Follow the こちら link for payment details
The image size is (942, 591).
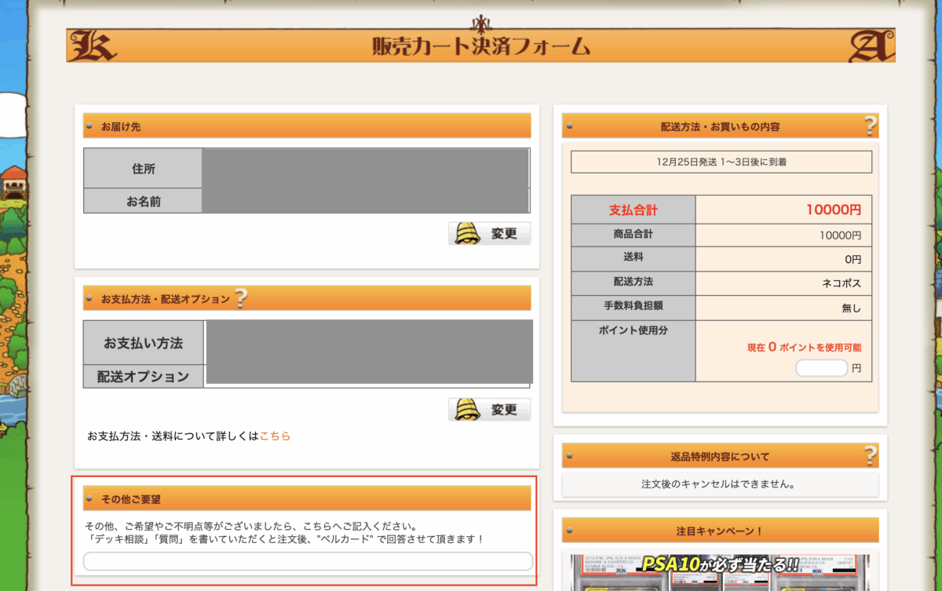(275, 436)
